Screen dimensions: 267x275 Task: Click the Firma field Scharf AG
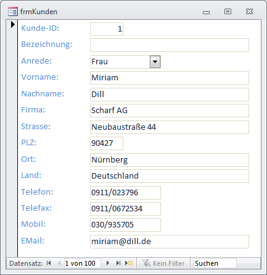point(170,111)
